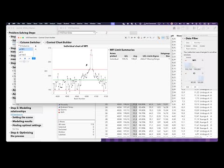Click row 27 number in data table
This screenshot has height=168, width=224.
[x=106, y=116]
